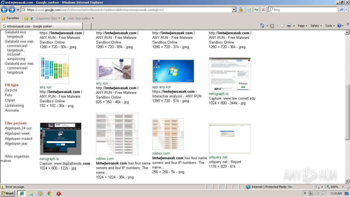
Task: Go forward with the Forward arrow button
Action: click(x=12, y=10)
